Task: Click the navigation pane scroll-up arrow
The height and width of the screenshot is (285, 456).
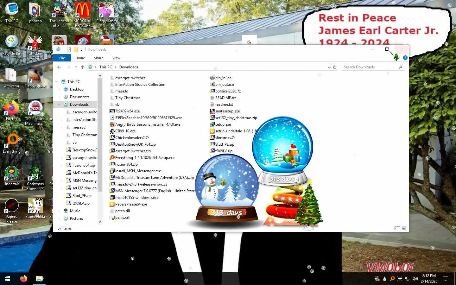Action: 100,76
